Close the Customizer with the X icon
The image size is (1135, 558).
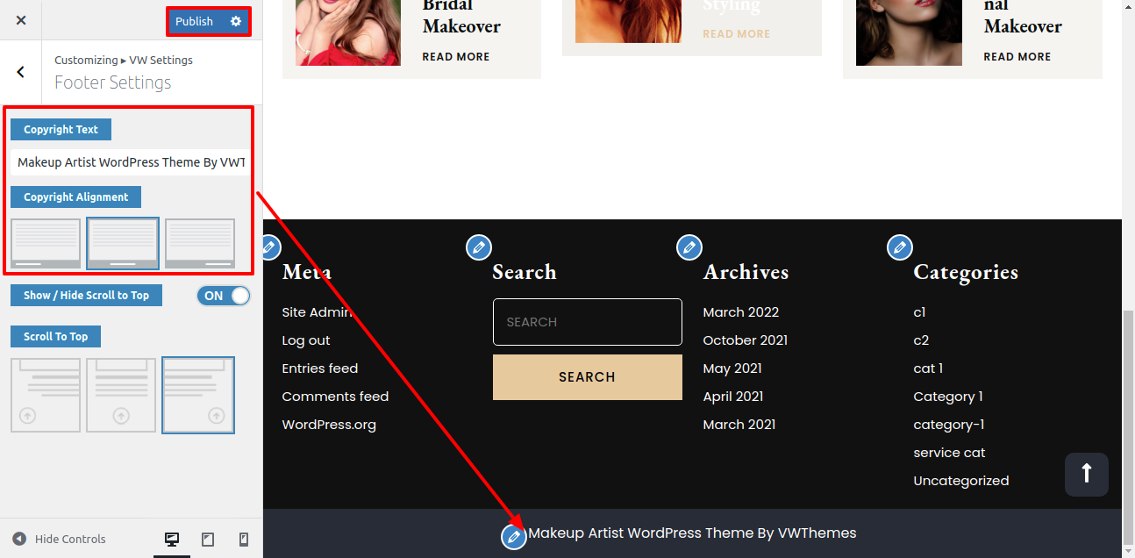21,20
